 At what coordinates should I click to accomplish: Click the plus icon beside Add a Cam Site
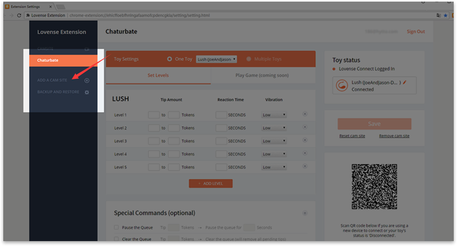pyautogui.click(x=87, y=81)
